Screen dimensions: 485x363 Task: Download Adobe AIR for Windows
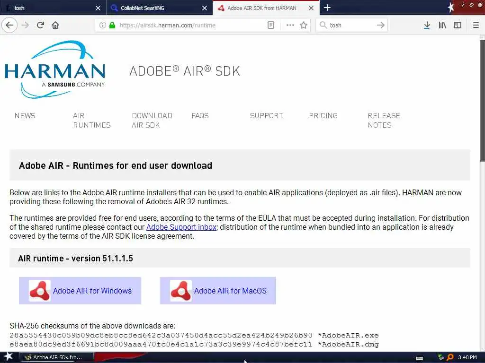[80, 291]
